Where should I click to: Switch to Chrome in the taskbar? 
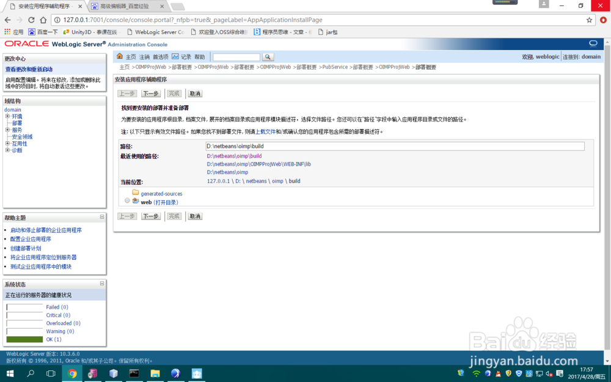tap(72, 373)
